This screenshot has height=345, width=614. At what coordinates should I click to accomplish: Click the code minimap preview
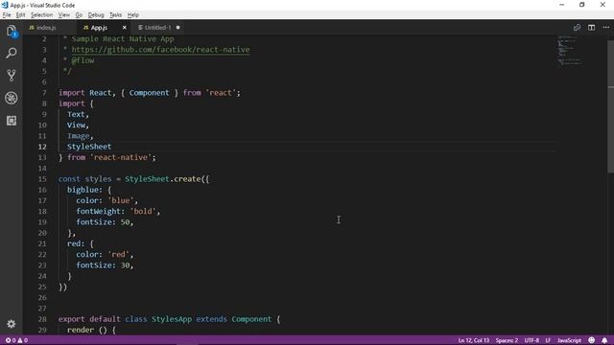[570, 50]
